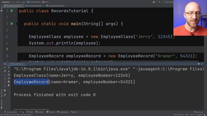Hide the Run tool window
The width and height of the screenshot is (207, 116).
coord(202,64)
